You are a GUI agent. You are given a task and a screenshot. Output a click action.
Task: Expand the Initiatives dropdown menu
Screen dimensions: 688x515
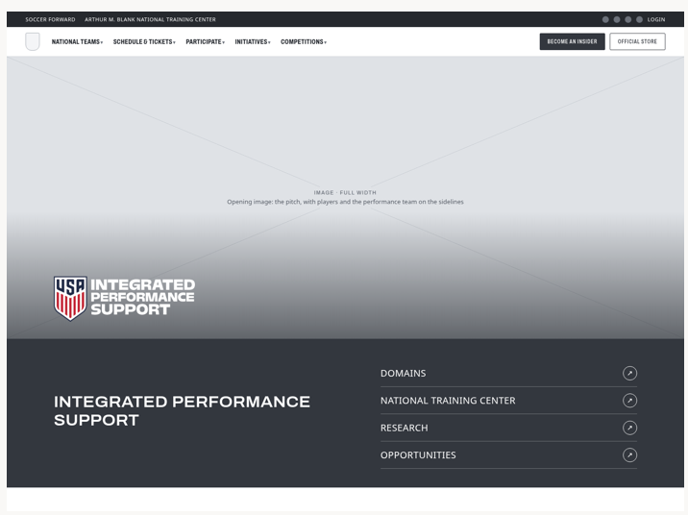[253, 41]
